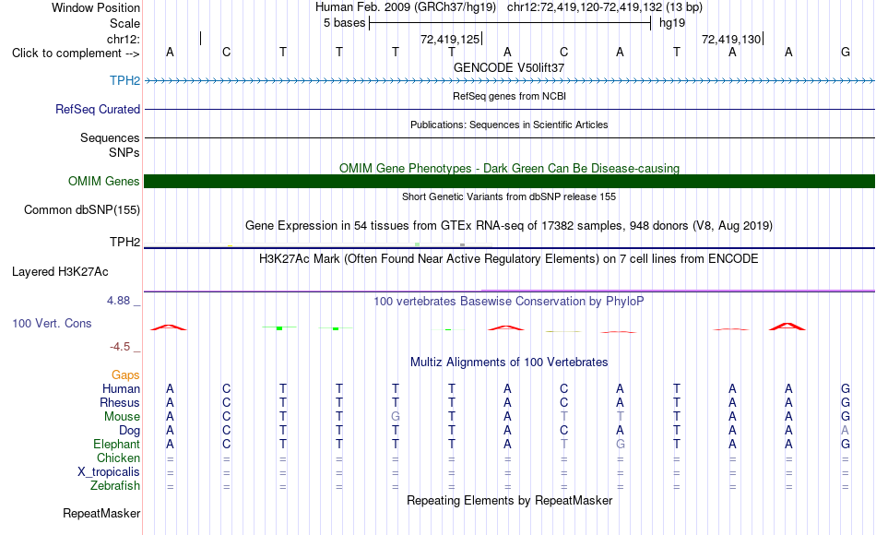The image size is (876, 535).
Task: Click the 'Click to complement -->' label
Action: tap(76, 53)
